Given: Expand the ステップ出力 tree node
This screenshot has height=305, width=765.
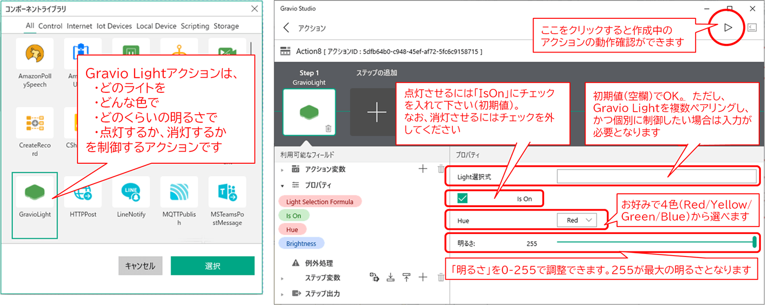Looking at the screenshot, I should click(283, 294).
